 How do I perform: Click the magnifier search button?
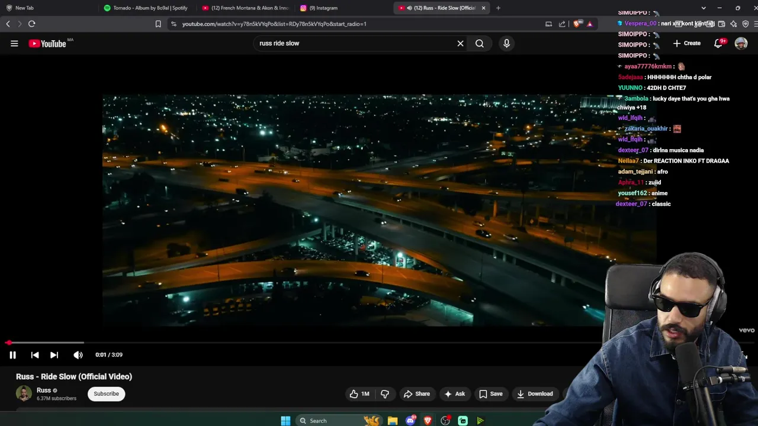point(480,43)
